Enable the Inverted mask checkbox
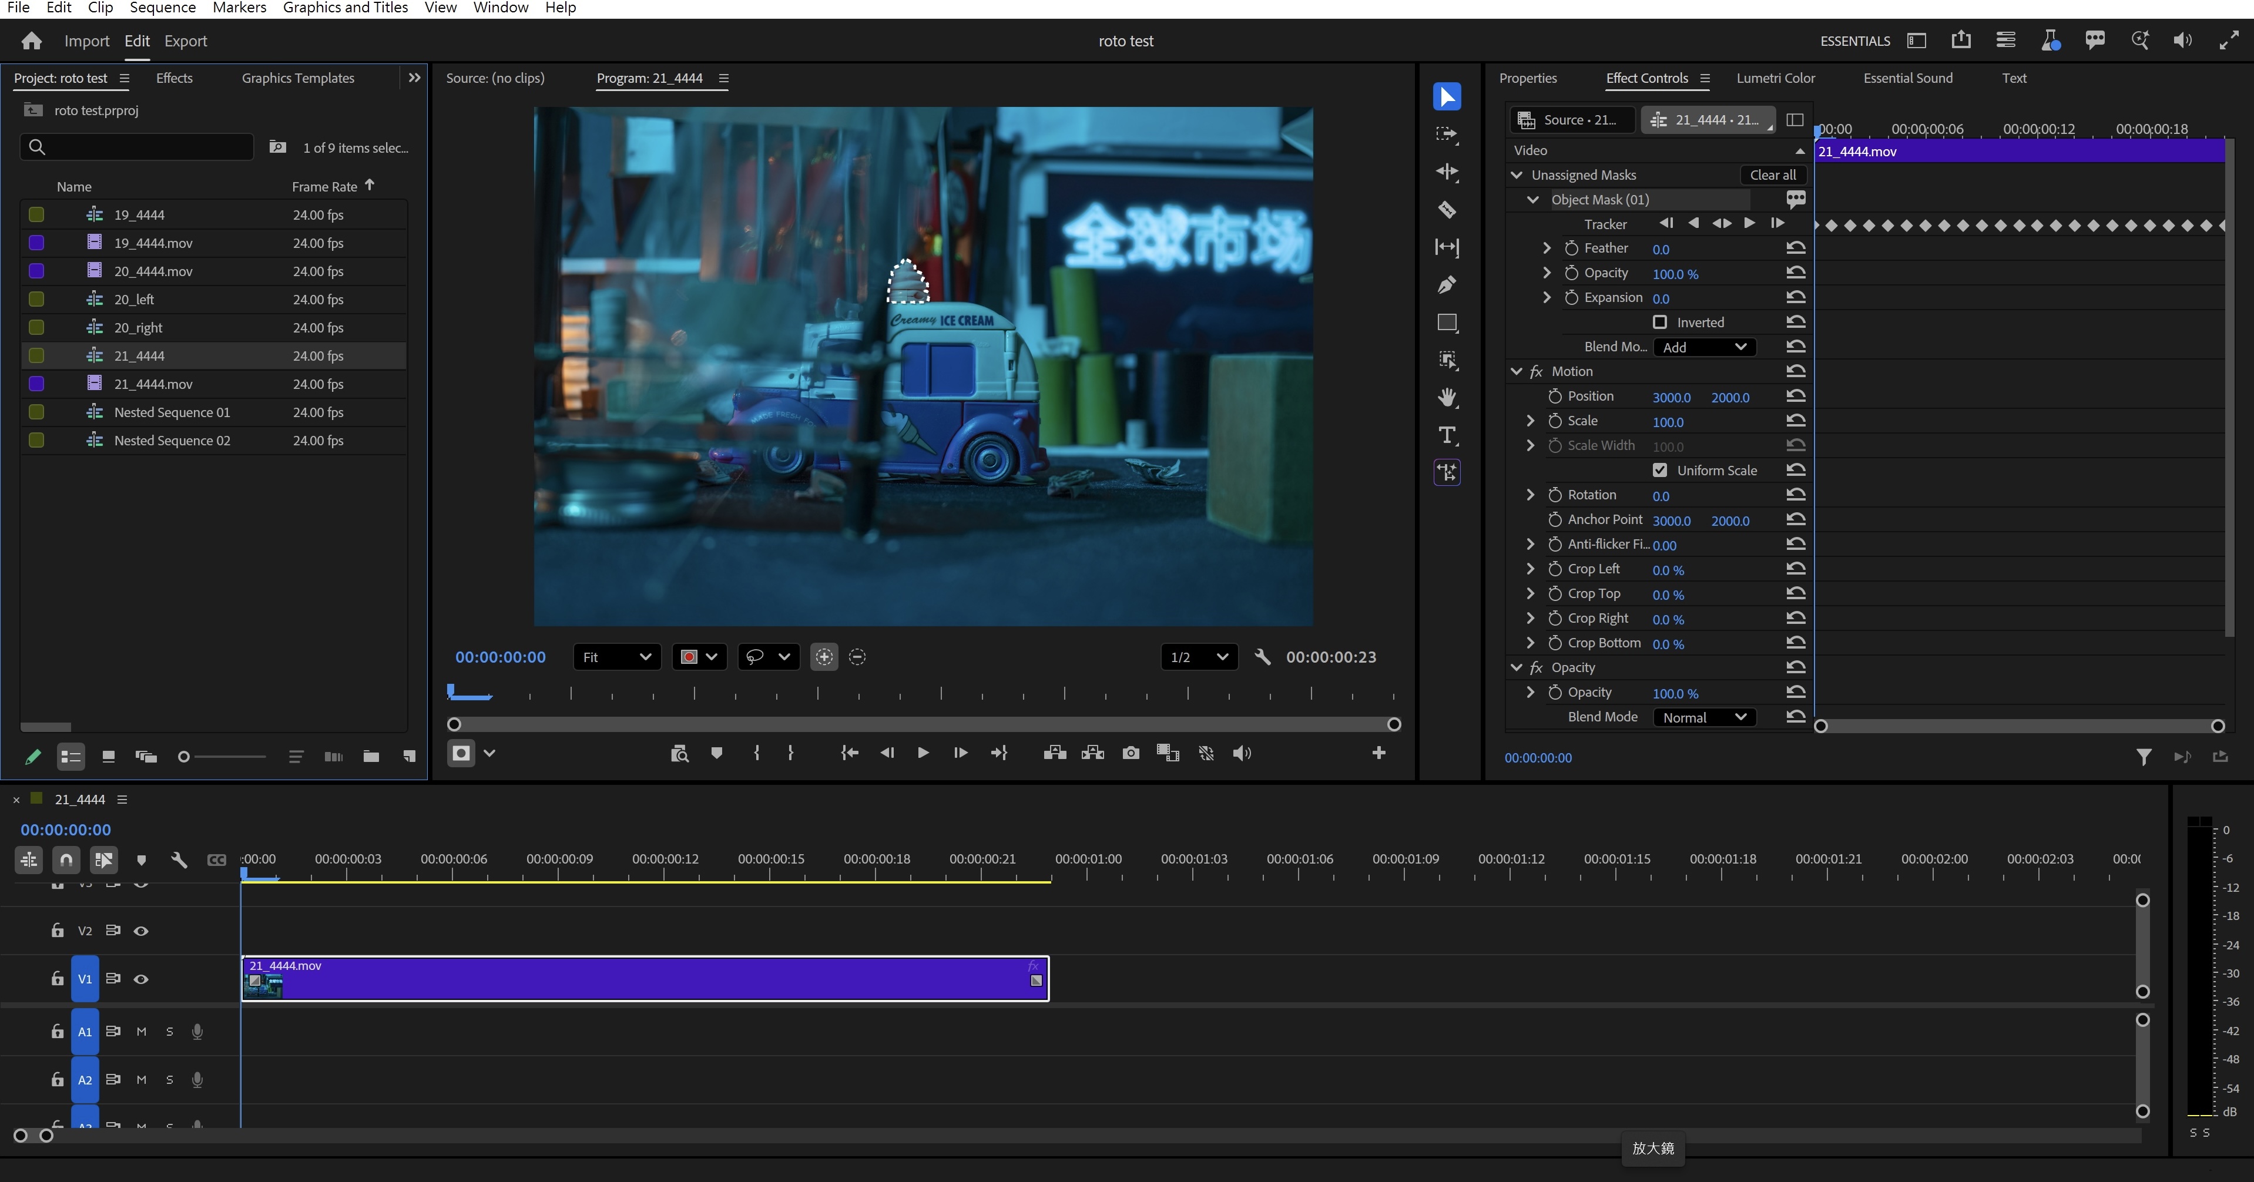Image resolution: width=2254 pixels, height=1182 pixels. pos(1660,322)
